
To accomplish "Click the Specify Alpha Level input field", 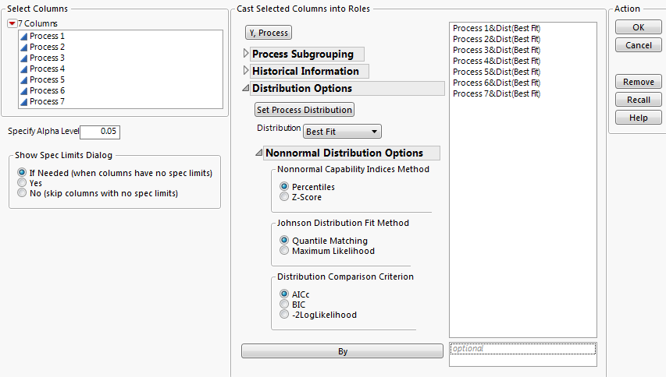I will pos(100,132).
